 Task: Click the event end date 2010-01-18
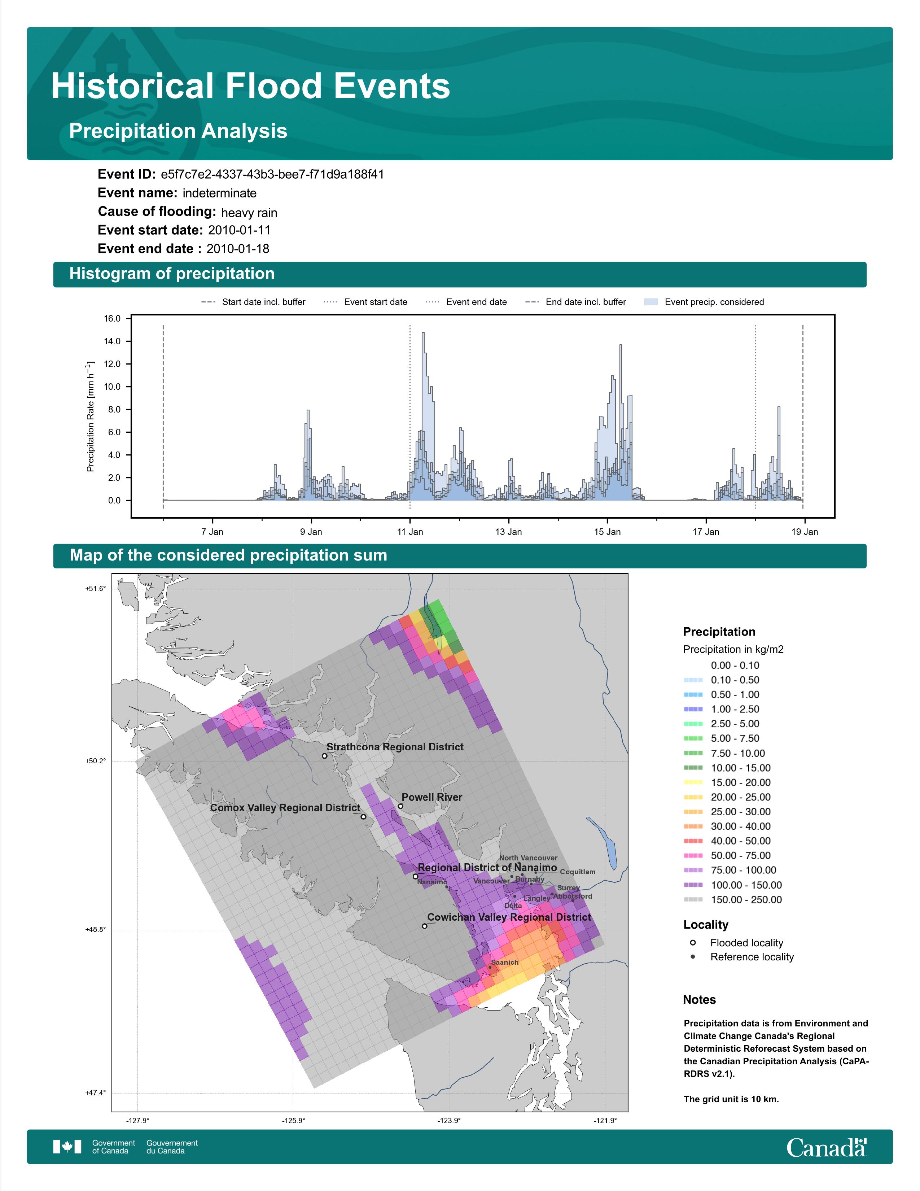(x=238, y=249)
